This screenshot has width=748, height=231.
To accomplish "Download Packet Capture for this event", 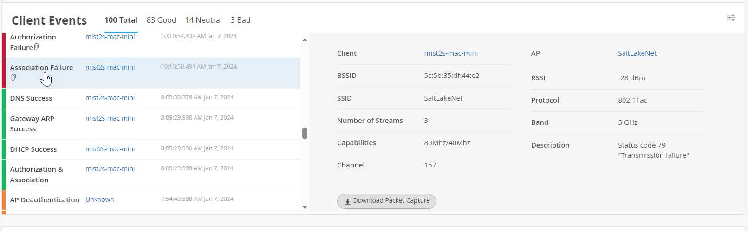I will [386, 201].
